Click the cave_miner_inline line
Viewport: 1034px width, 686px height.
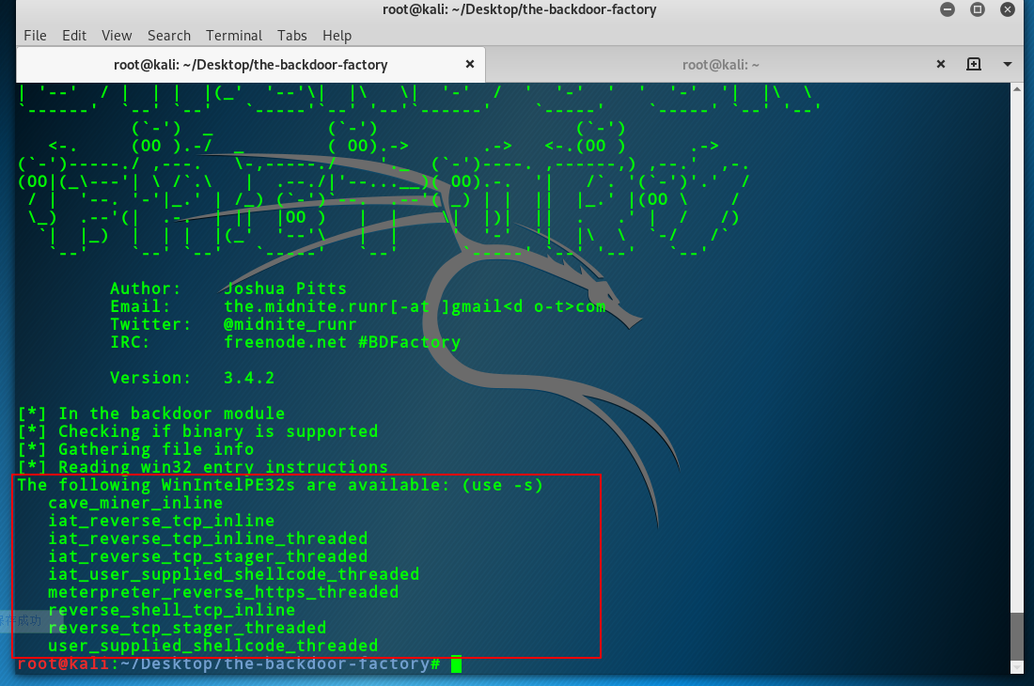click(135, 504)
